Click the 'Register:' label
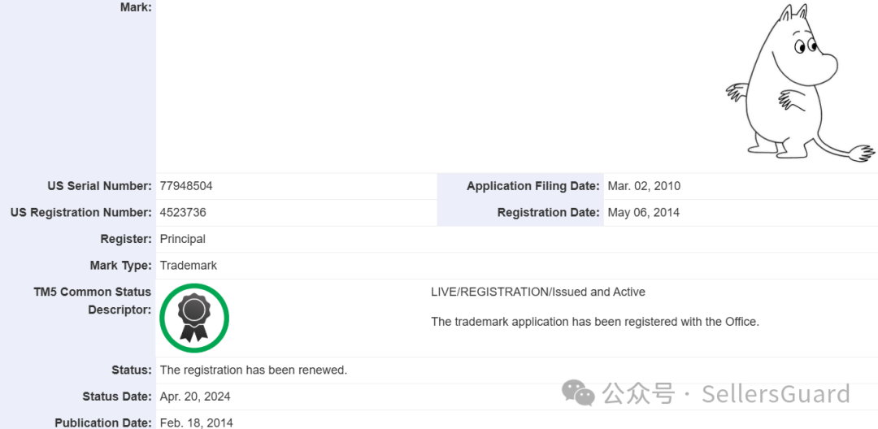878x429 pixels. [x=126, y=239]
